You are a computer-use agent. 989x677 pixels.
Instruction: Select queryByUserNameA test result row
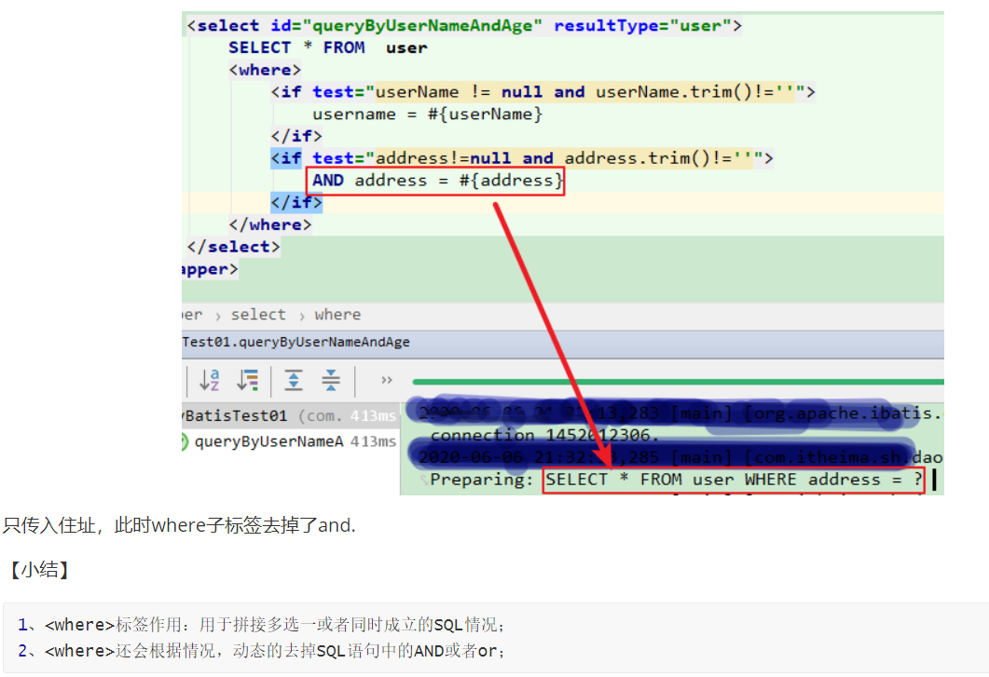click(x=290, y=442)
